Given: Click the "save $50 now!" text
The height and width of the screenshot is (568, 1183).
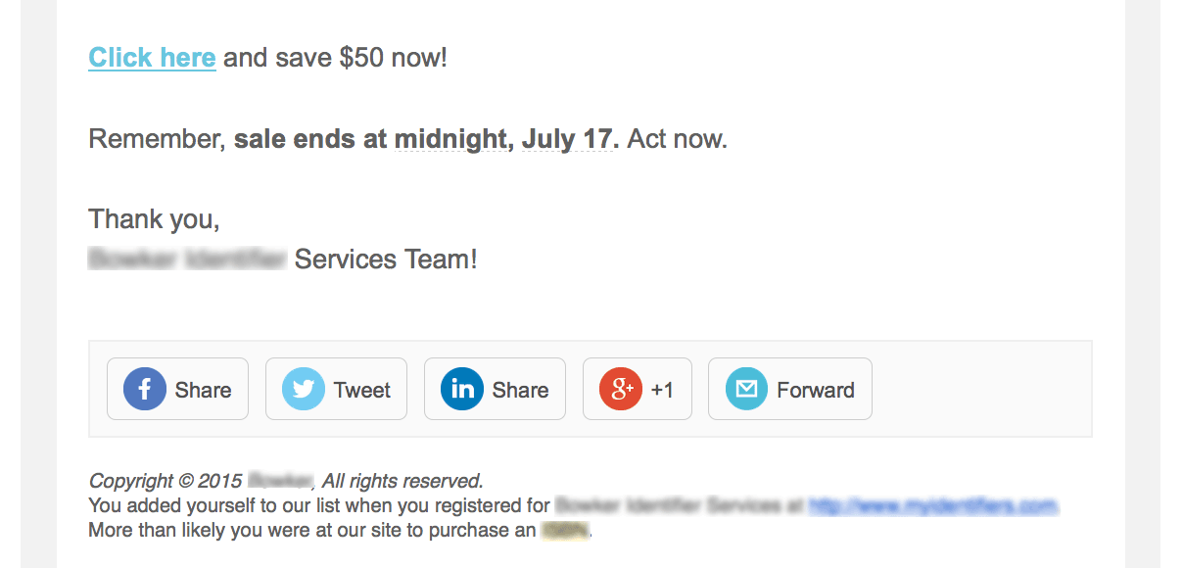Looking at the screenshot, I should click(335, 58).
